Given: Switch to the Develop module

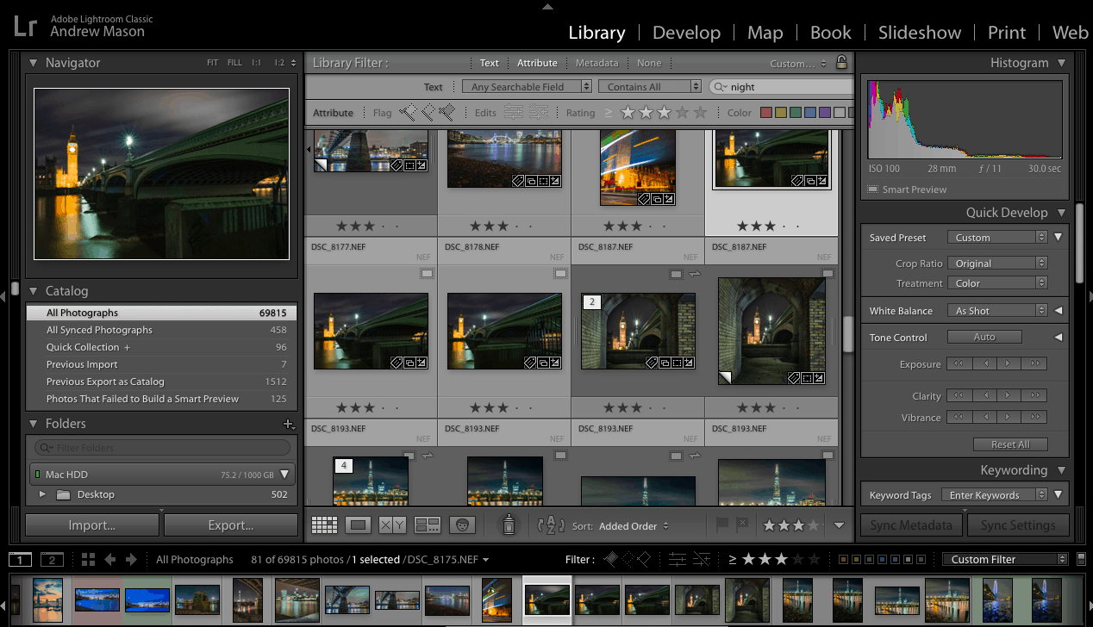Looking at the screenshot, I should (686, 33).
